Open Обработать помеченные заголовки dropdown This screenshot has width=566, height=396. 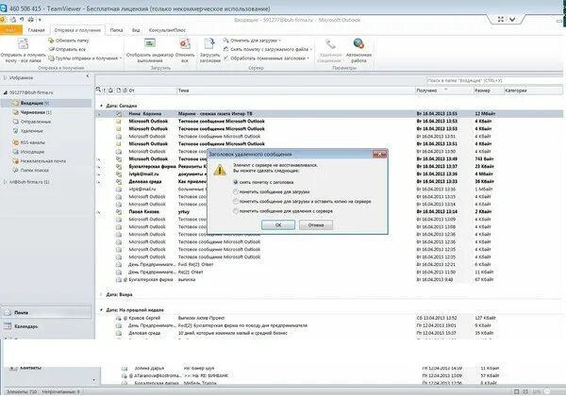(x=266, y=58)
